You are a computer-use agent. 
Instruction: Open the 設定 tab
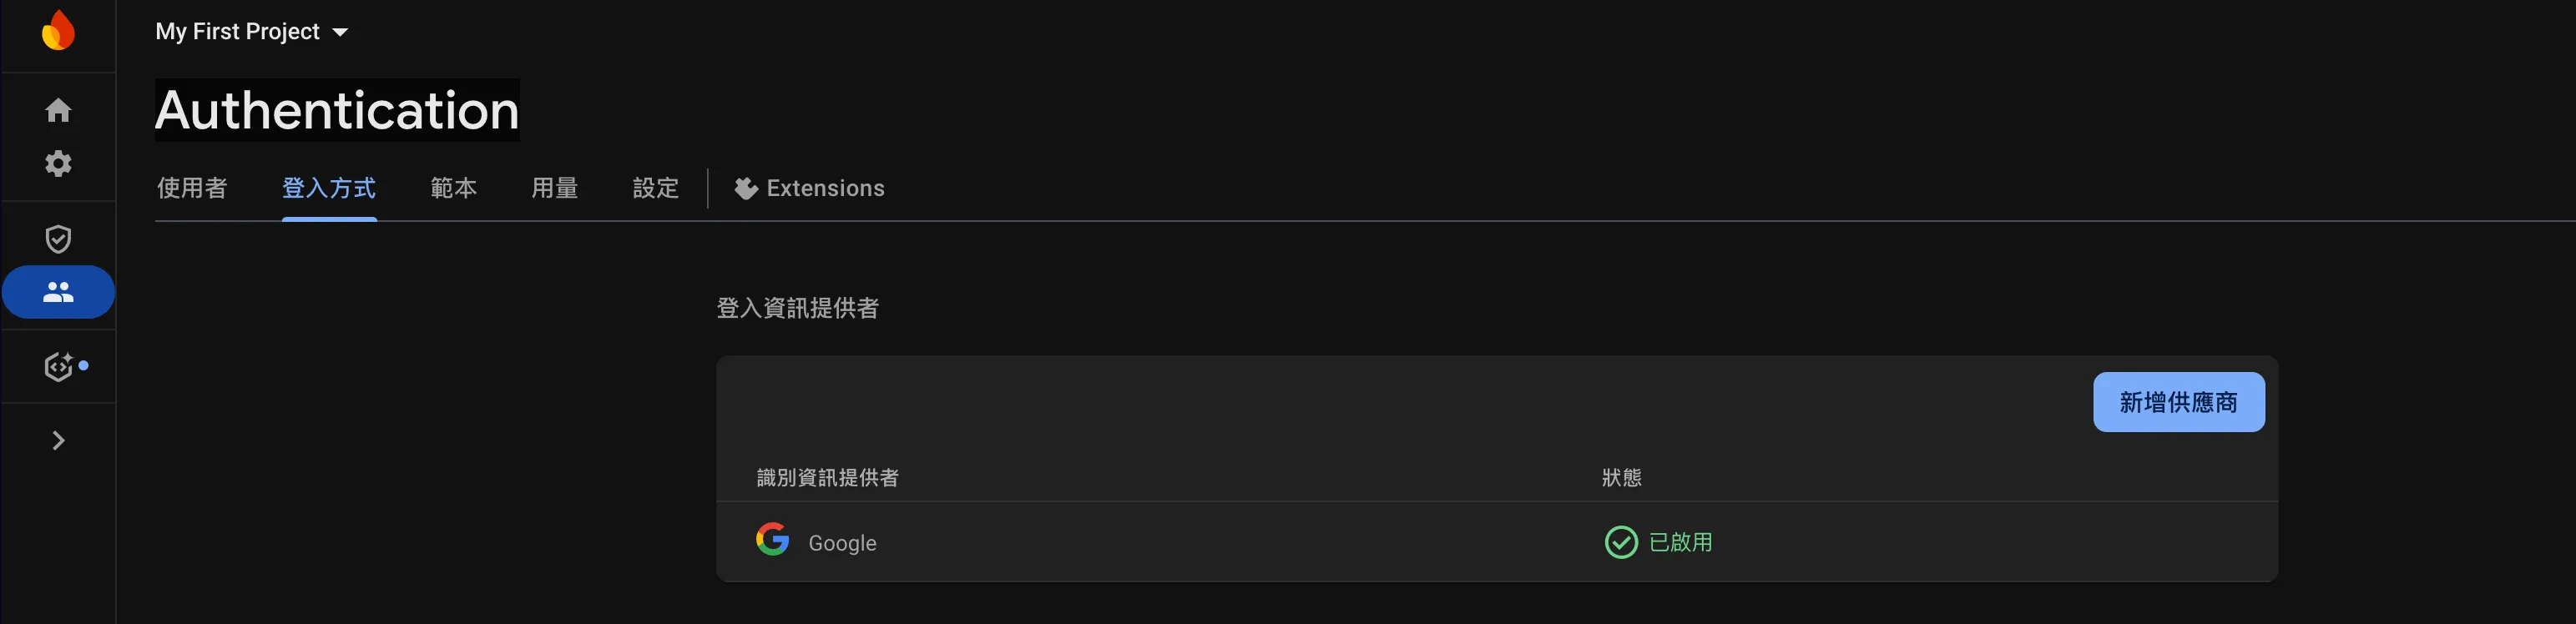[655, 188]
